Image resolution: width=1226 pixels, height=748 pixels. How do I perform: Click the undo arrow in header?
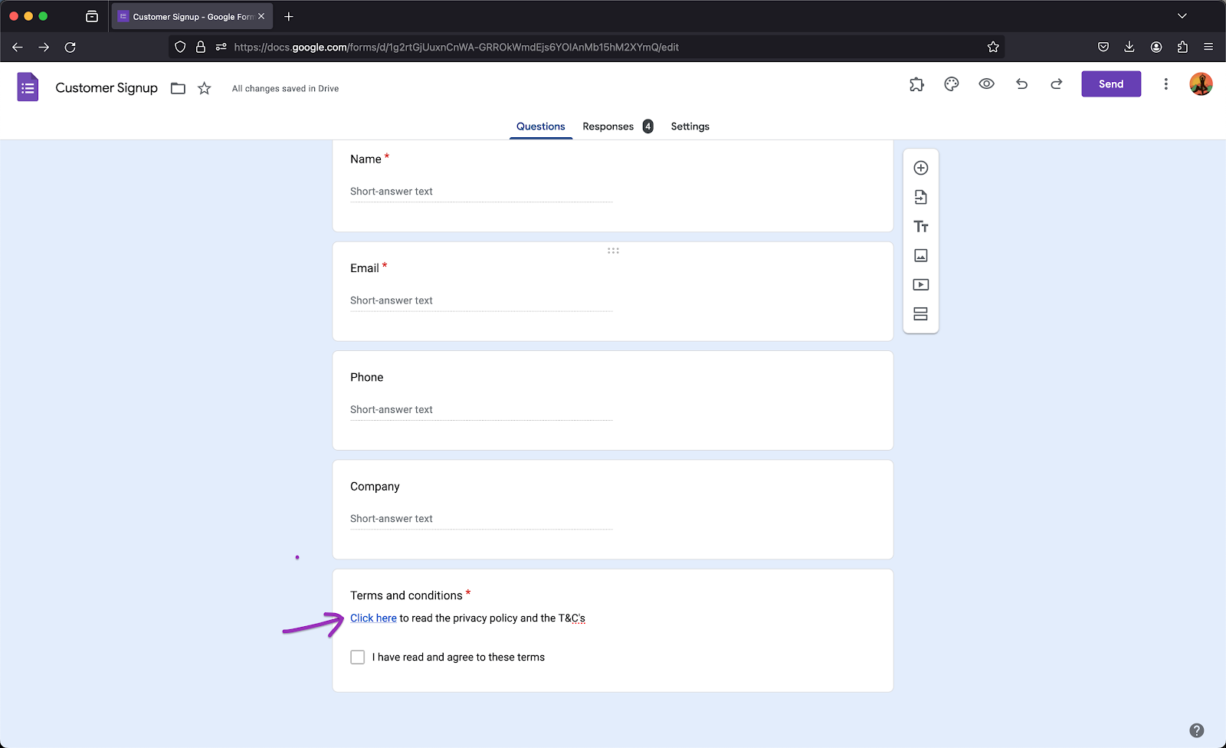point(1021,84)
